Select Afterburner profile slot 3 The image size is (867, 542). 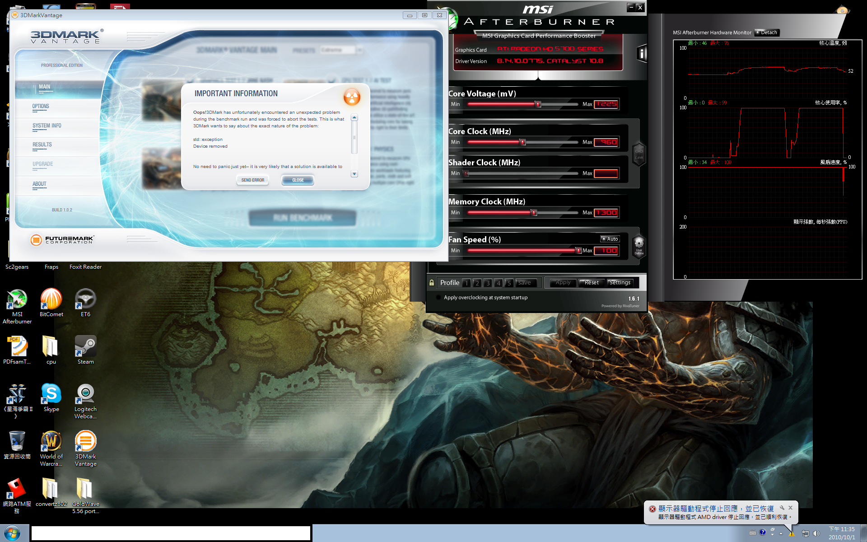point(487,283)
